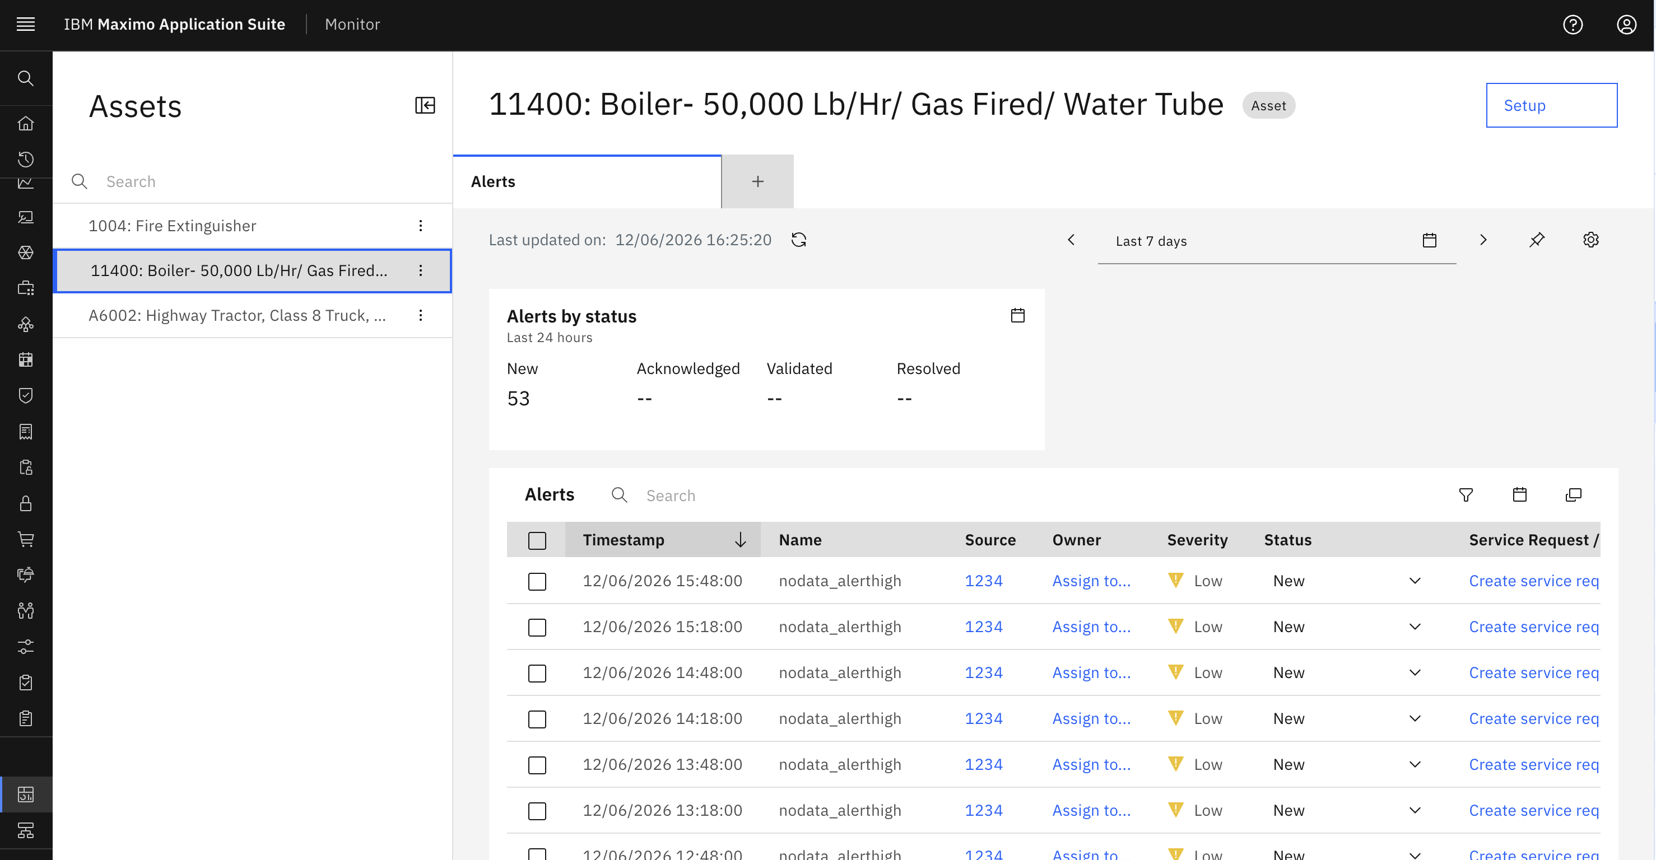The width and height of the screenshot is (1656, 860).
Task: Open options menu for Fire Extinguisher asset
Action: 420,226
